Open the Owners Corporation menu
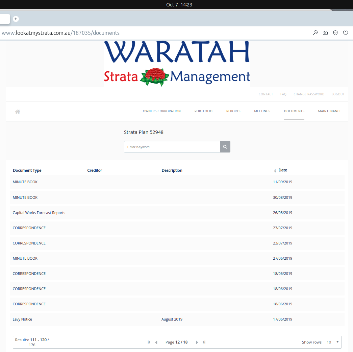The image size is (353, 352). coord(162,111)
